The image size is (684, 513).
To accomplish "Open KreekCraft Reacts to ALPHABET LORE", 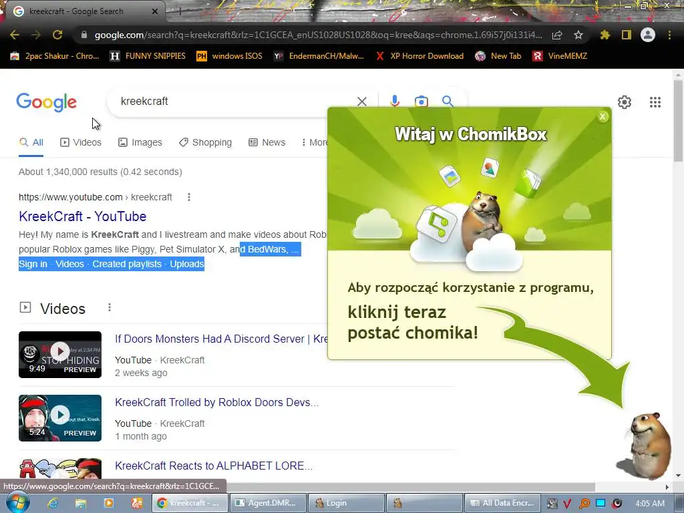I will pyautogui.click(x=214, y=466).
